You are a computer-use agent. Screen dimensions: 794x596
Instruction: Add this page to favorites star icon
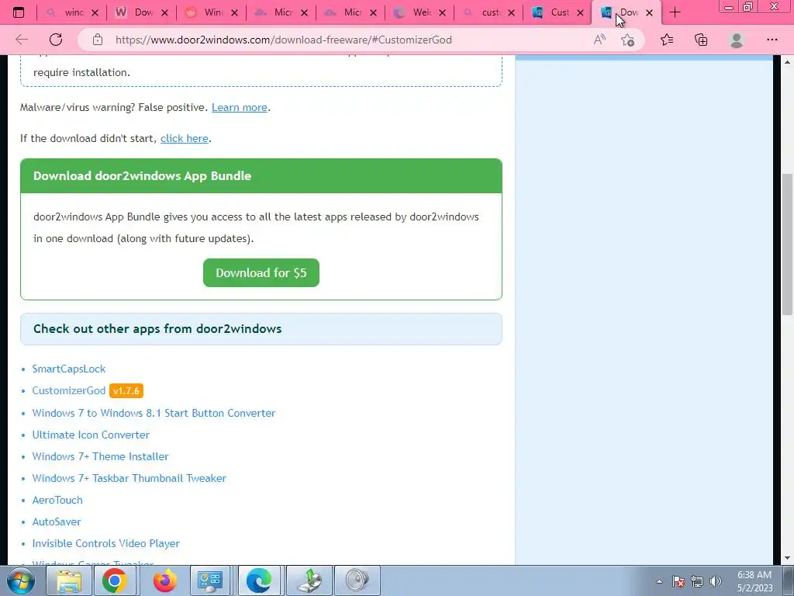pyautogui.click(x=628, y=40)
